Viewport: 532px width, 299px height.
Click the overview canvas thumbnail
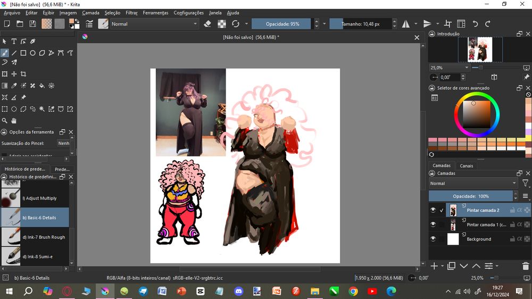point(480,49)
